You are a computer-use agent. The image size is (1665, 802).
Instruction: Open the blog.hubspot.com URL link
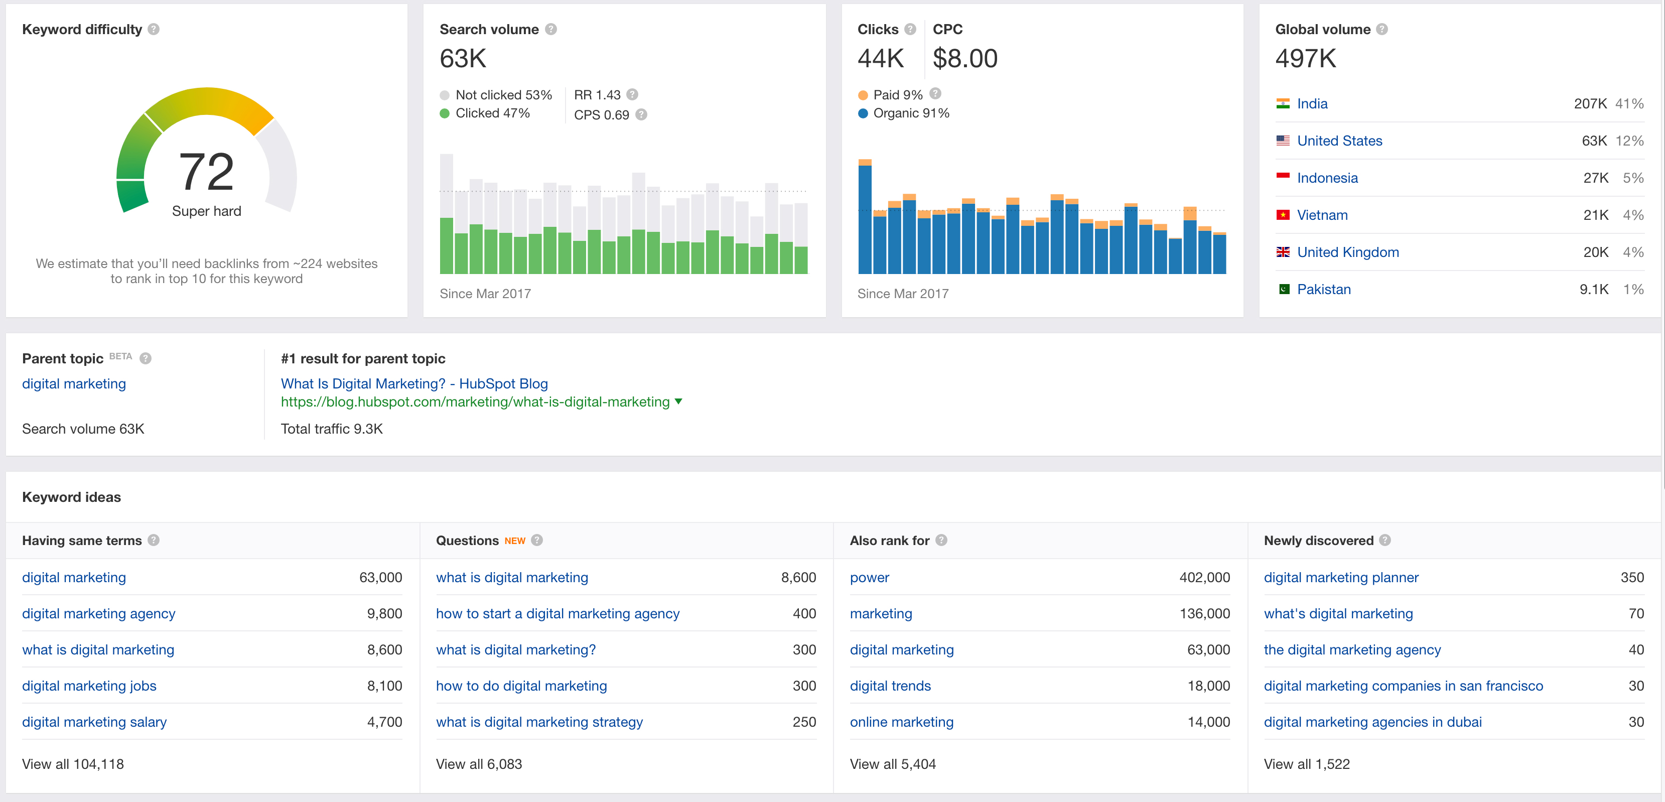click(475, 402)
